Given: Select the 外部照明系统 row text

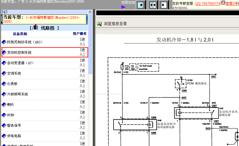Looking at the screenshot, I should (18, 94).
